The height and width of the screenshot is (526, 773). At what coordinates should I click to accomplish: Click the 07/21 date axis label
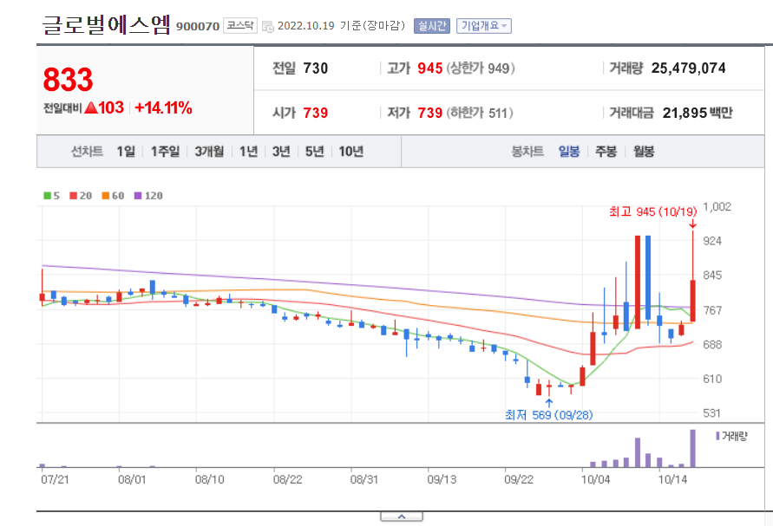(x=56, y=479)
